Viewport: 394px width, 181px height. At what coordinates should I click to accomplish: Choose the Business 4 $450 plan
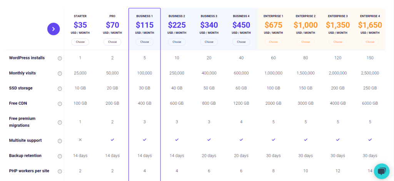(x=241, y=42)
